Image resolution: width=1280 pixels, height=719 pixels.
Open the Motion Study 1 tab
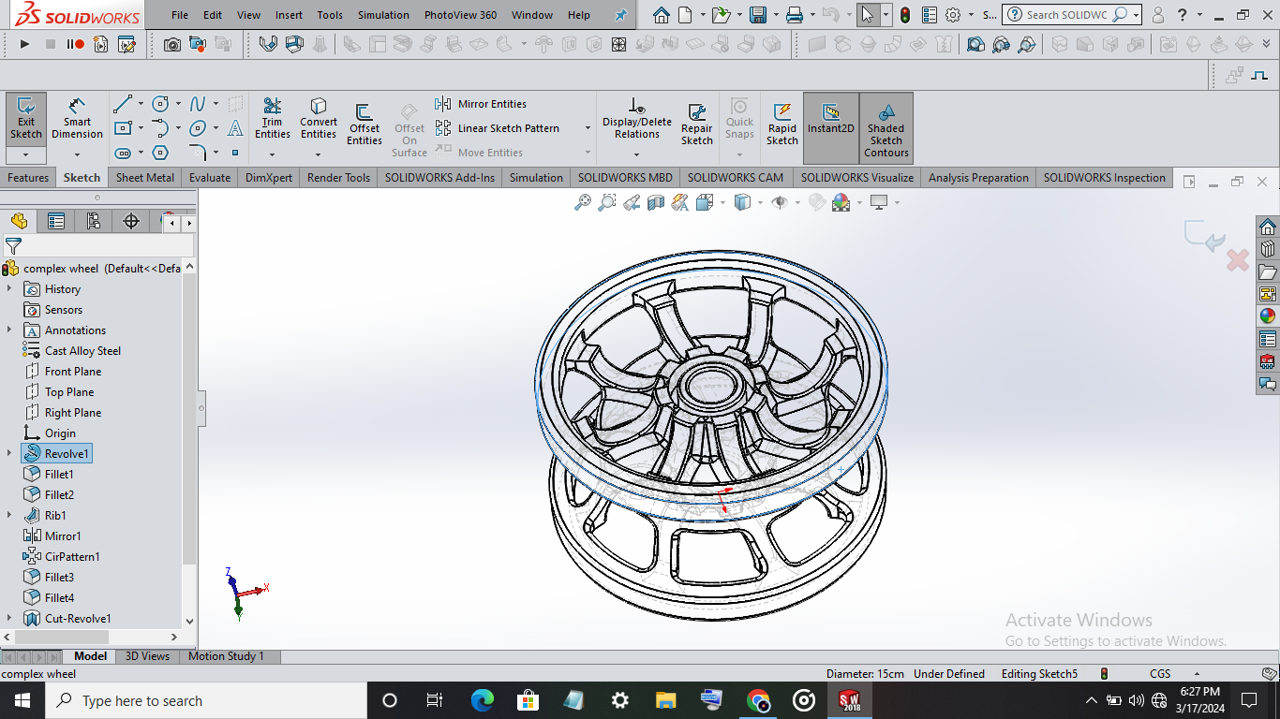[x=226, y=656]
